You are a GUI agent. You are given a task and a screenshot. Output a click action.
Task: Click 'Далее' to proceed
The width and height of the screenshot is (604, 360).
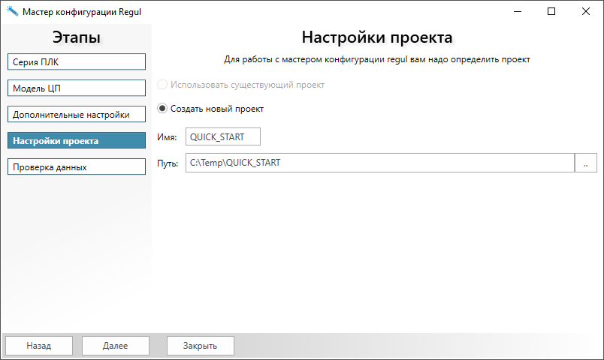(116, 346)
